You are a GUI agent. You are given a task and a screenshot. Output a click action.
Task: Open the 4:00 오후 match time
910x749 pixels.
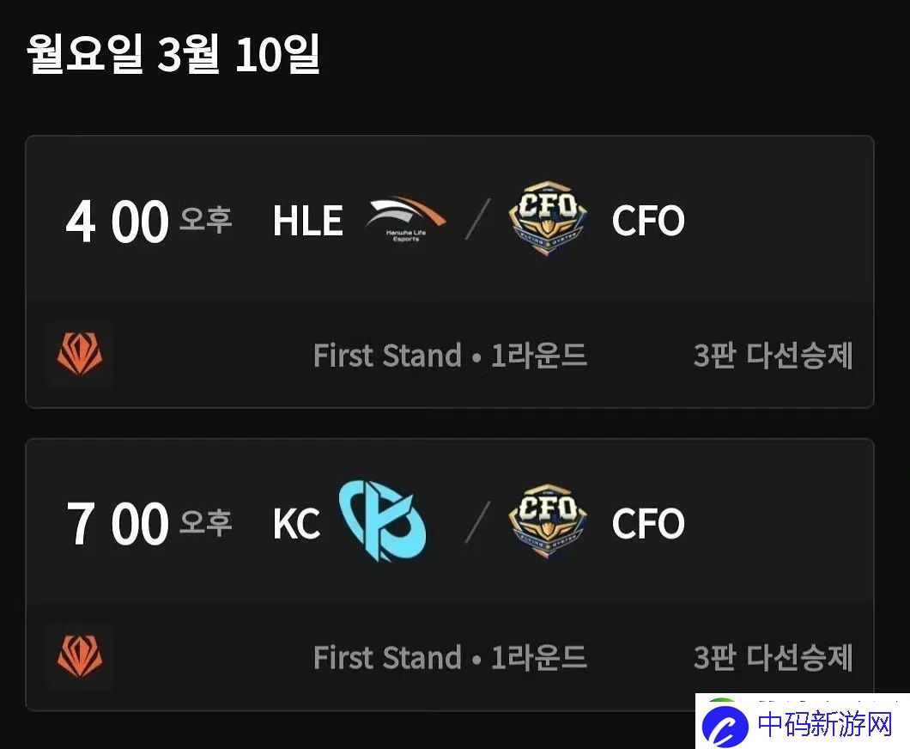coord(149,222)
